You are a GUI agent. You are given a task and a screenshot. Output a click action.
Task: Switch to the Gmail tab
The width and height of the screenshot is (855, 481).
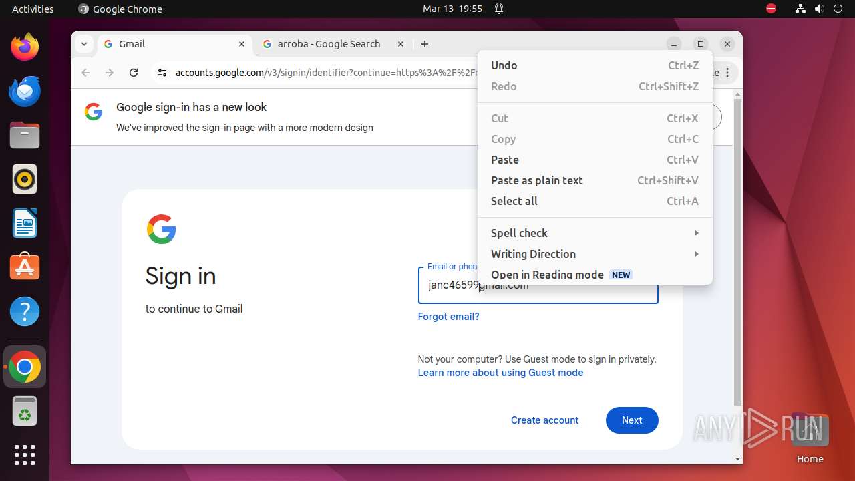[176, 44]
